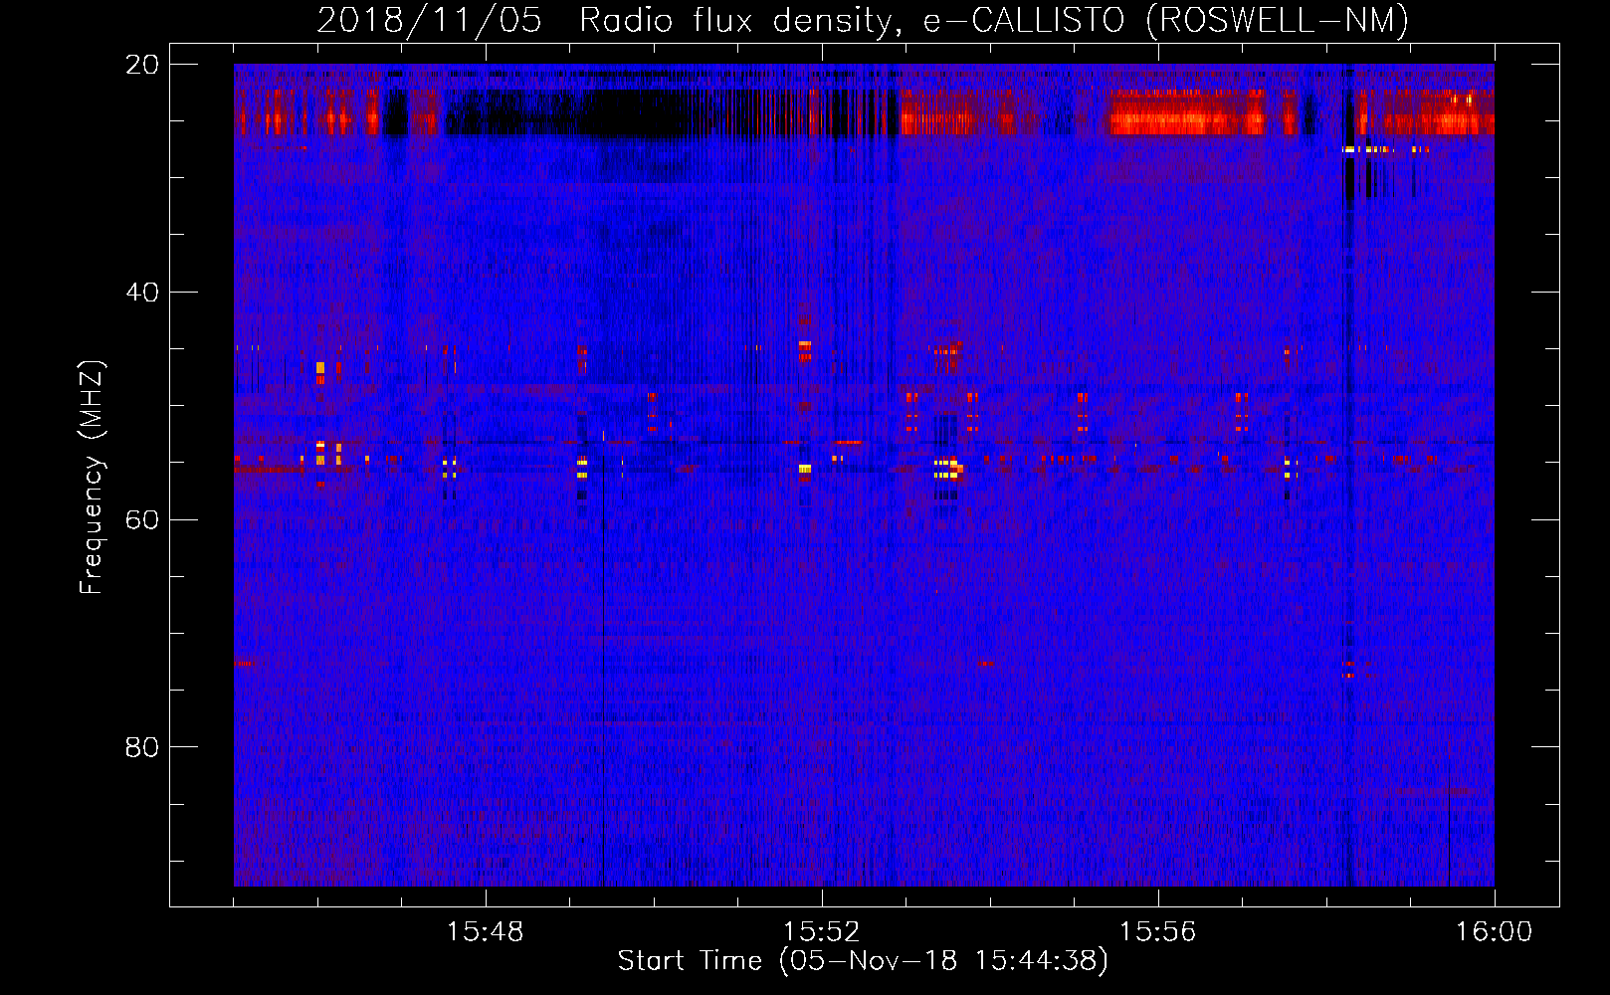Click the 80 frequency tick label
Image resolution: width=1610 pixels, height=995 pixels.
[142, 747]
